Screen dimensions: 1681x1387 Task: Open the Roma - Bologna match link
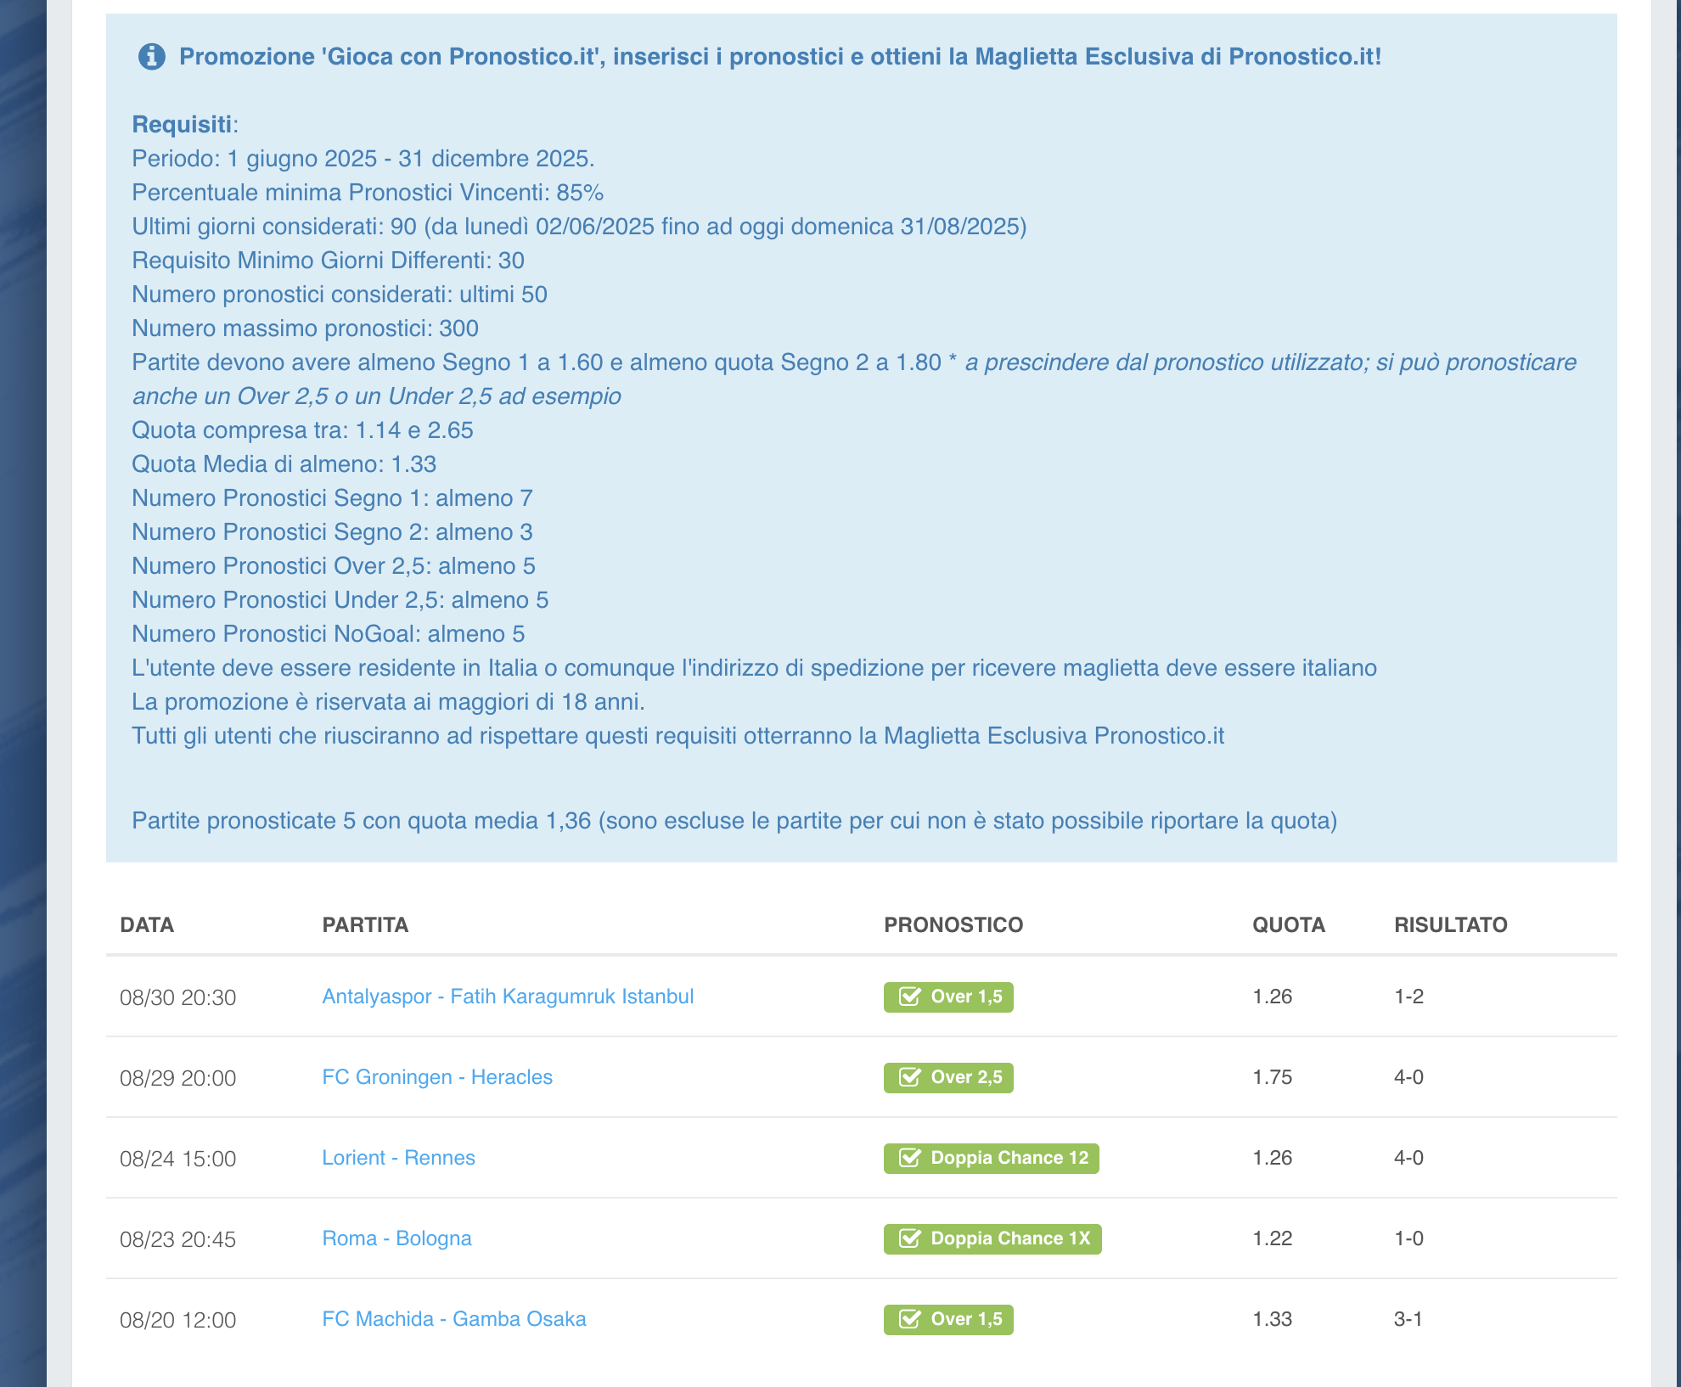(x=396, y=1238)
